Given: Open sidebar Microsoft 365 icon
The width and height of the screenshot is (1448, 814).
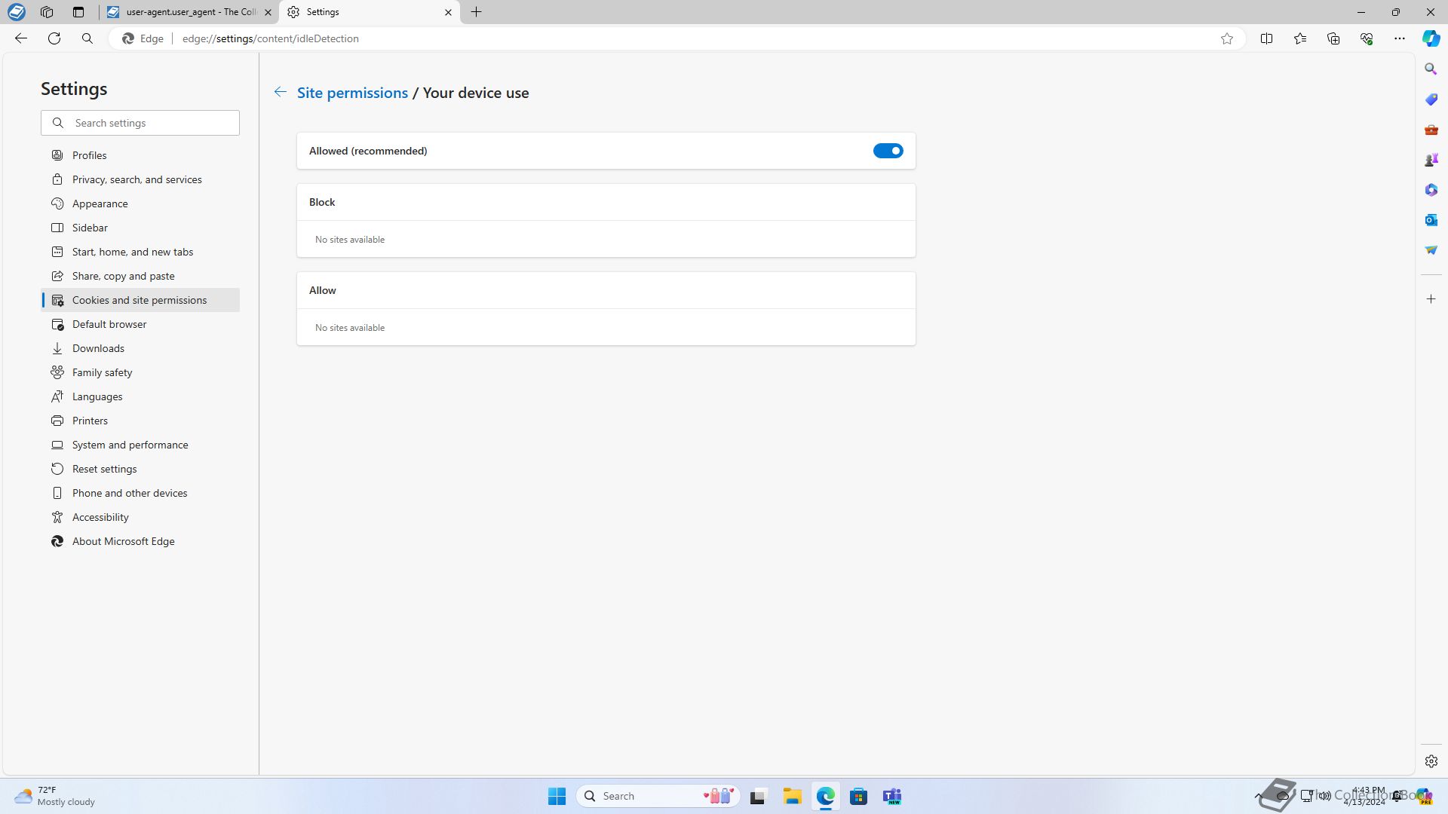Looking at the screenshot, I should tap(1431, 189).
